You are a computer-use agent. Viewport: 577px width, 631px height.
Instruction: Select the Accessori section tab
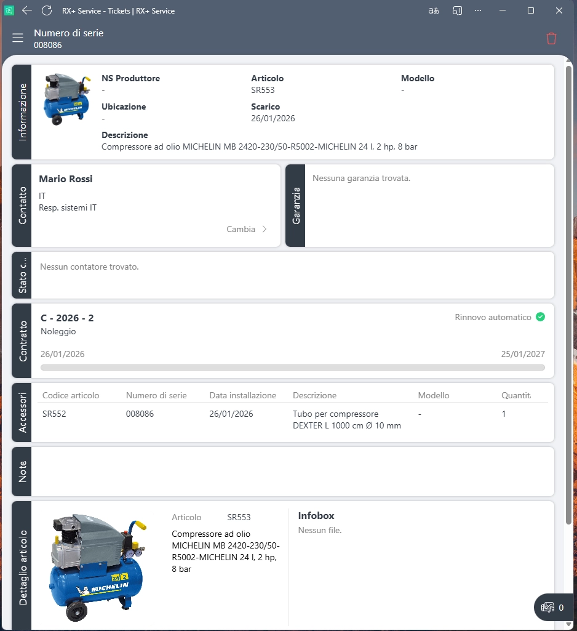(22, 412)
